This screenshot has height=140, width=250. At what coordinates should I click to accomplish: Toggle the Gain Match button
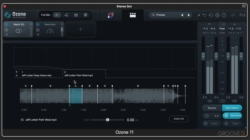(x=232, y=108)
